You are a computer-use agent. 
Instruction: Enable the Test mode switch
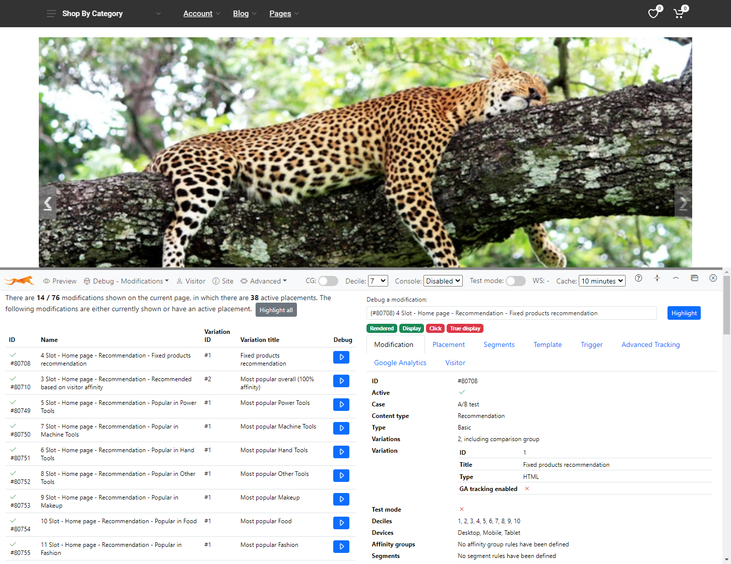coord(515,281)
